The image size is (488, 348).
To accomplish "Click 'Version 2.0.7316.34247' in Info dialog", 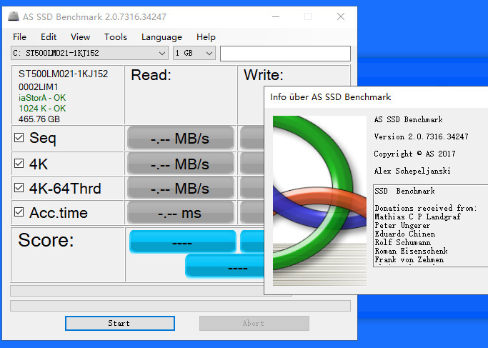I will tap(421, 136).
